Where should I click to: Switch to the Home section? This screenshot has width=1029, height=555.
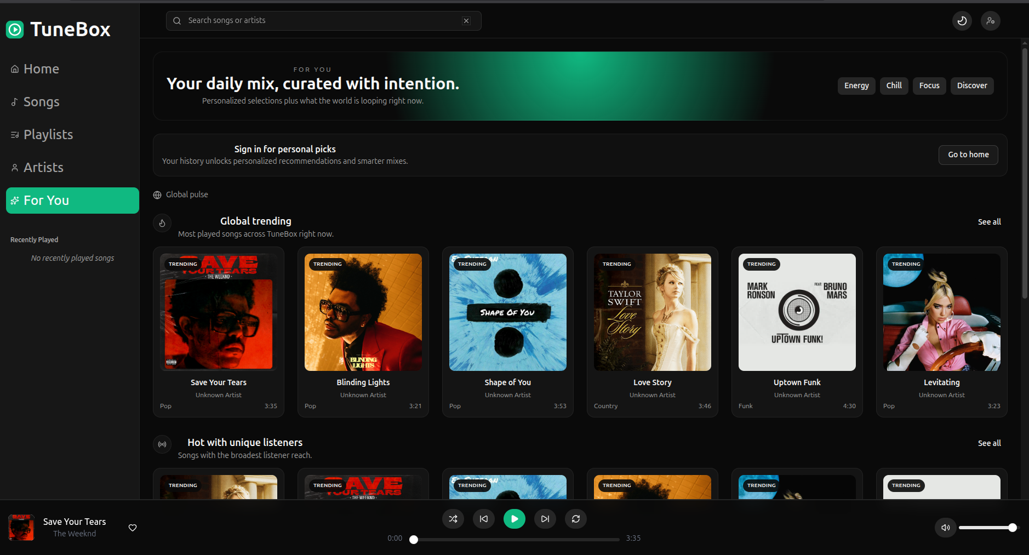(41, 68)
